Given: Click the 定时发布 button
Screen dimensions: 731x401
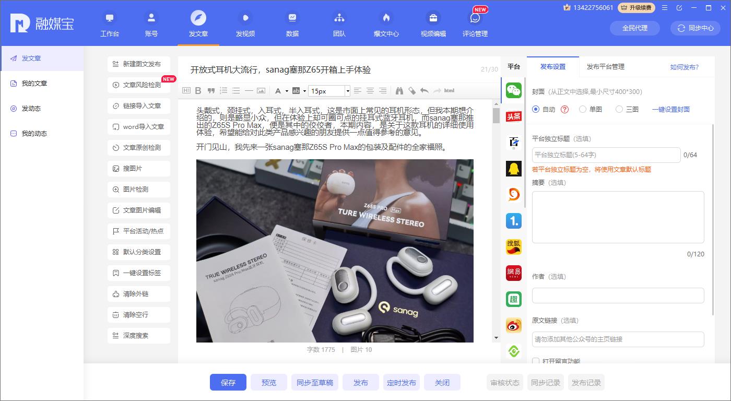Looking at the screenshot, I should click(402, 382).
